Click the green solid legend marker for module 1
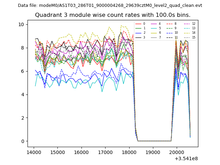 tap(138, 28)
